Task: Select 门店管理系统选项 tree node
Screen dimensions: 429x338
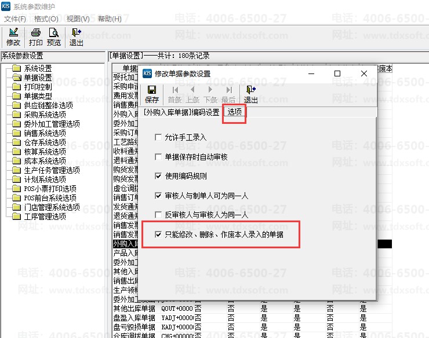Action: [x=52, y=207]
